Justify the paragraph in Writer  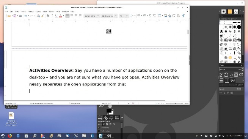pyautogui.click(x=80, y=16)
